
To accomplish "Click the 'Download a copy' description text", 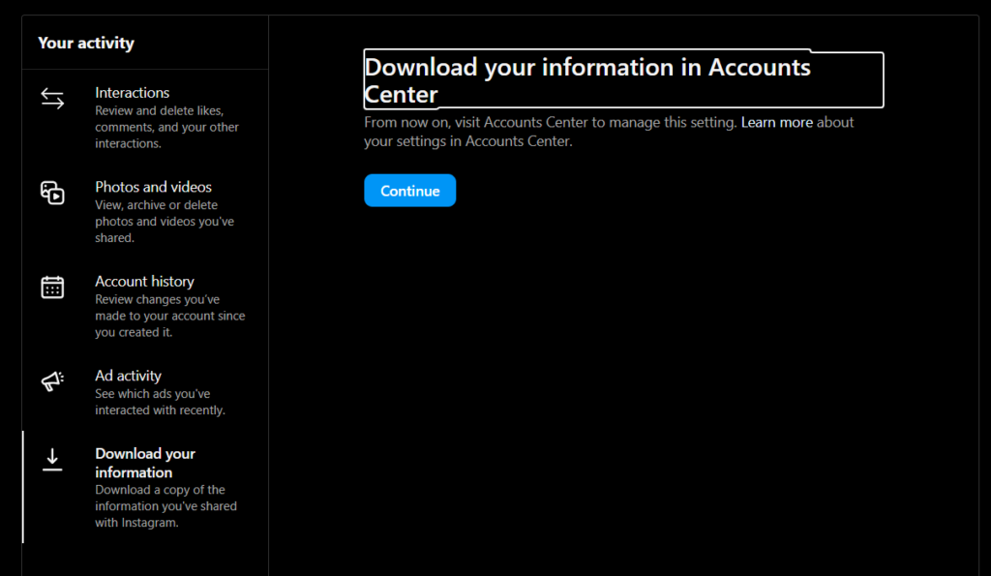I will 165,506.
